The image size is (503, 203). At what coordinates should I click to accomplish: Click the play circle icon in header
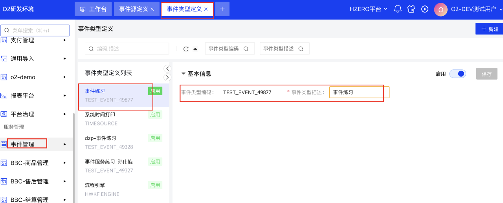tap(424, 9)
